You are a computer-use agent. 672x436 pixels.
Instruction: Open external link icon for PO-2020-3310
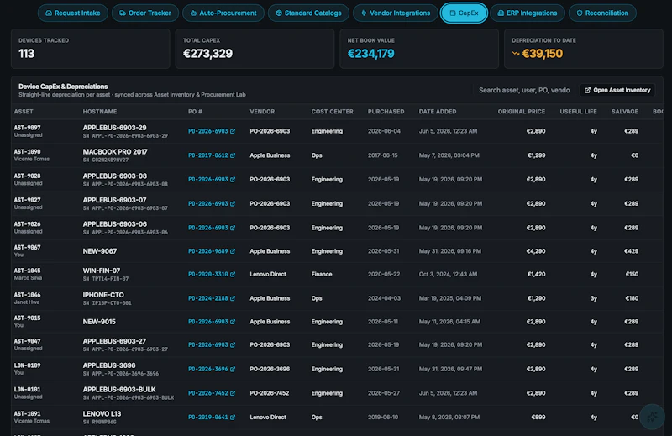click(233, 274)
